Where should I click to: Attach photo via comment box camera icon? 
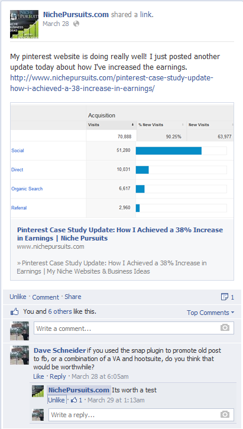pos(225,327)
